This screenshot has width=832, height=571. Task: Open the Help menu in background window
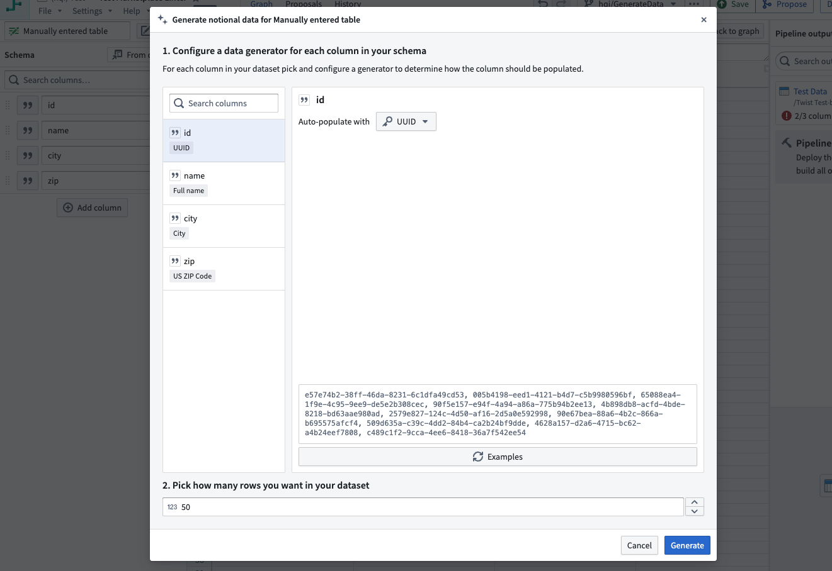point(135,11)
